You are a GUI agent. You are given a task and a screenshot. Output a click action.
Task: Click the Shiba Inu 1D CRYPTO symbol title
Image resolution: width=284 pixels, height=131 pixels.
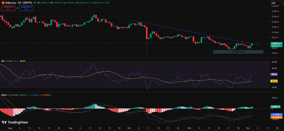19,3
